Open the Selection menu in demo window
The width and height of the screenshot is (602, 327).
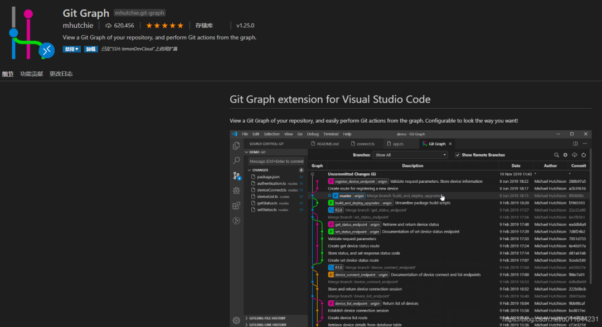(272, 134)
